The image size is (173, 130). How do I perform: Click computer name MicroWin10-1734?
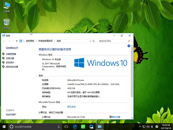(76, 117)
